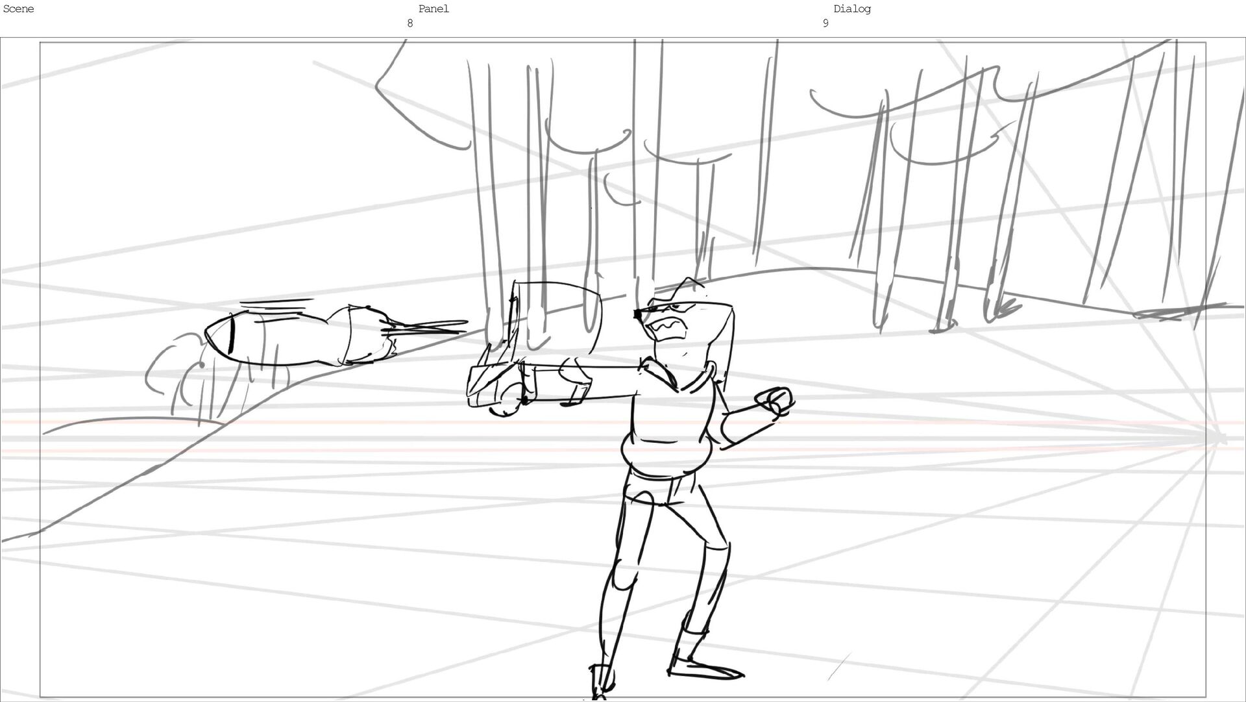Select the character's flat front shoe

[x=706, y=670]
